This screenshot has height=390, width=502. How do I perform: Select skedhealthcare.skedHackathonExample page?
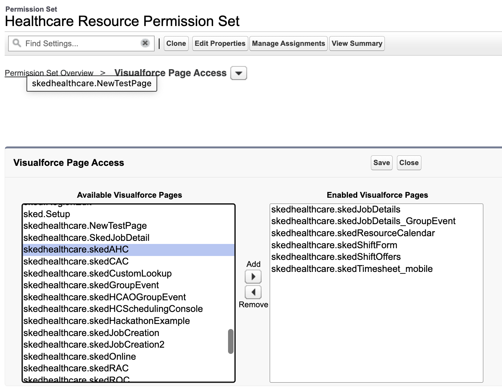(x=129, y=321)
